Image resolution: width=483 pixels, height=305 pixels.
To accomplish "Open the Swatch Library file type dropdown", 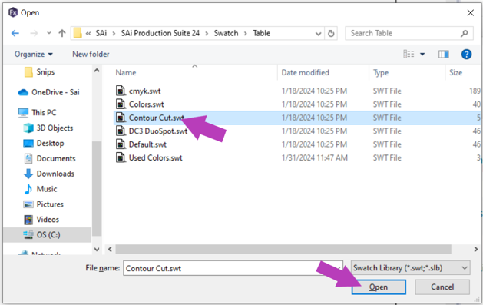I will click(410, 268).
